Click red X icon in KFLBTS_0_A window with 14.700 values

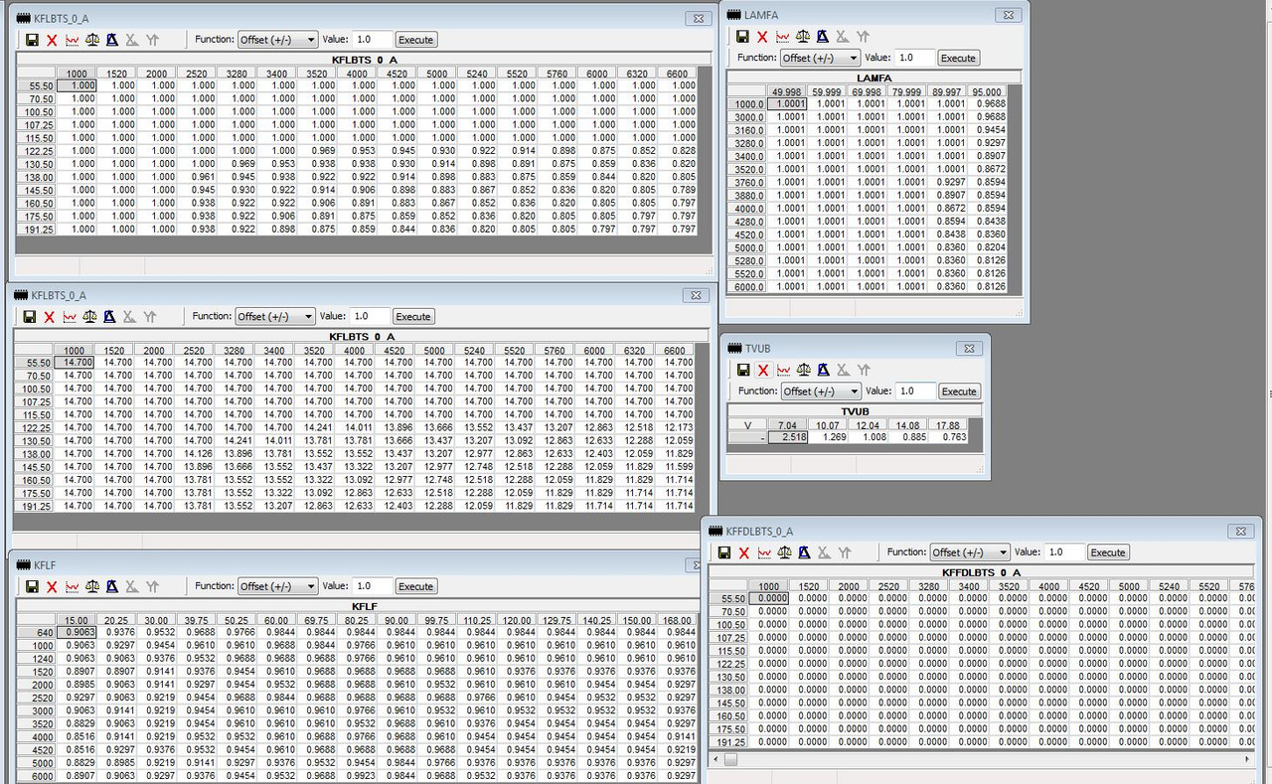(50, 317)
